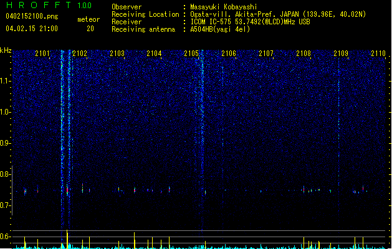
Task: Click the HROFFT 1.0.0 title text
Action: 49,5
